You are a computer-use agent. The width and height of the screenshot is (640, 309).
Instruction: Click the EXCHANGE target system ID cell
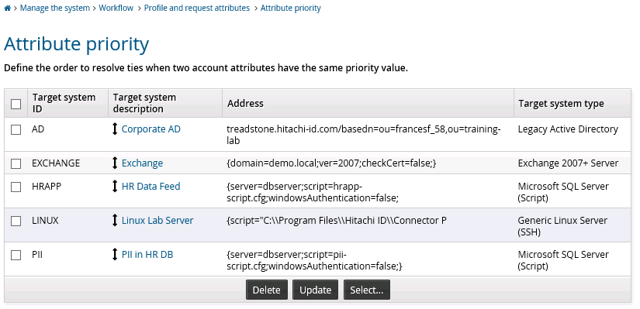(x=67, y=163)
